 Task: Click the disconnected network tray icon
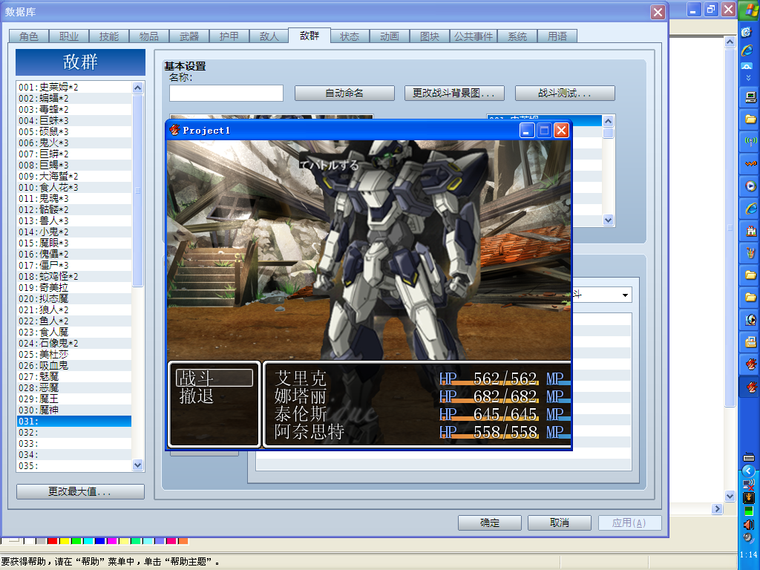[x=748, y=484]
